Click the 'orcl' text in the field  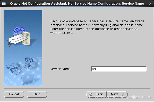[x=95, y=69]
